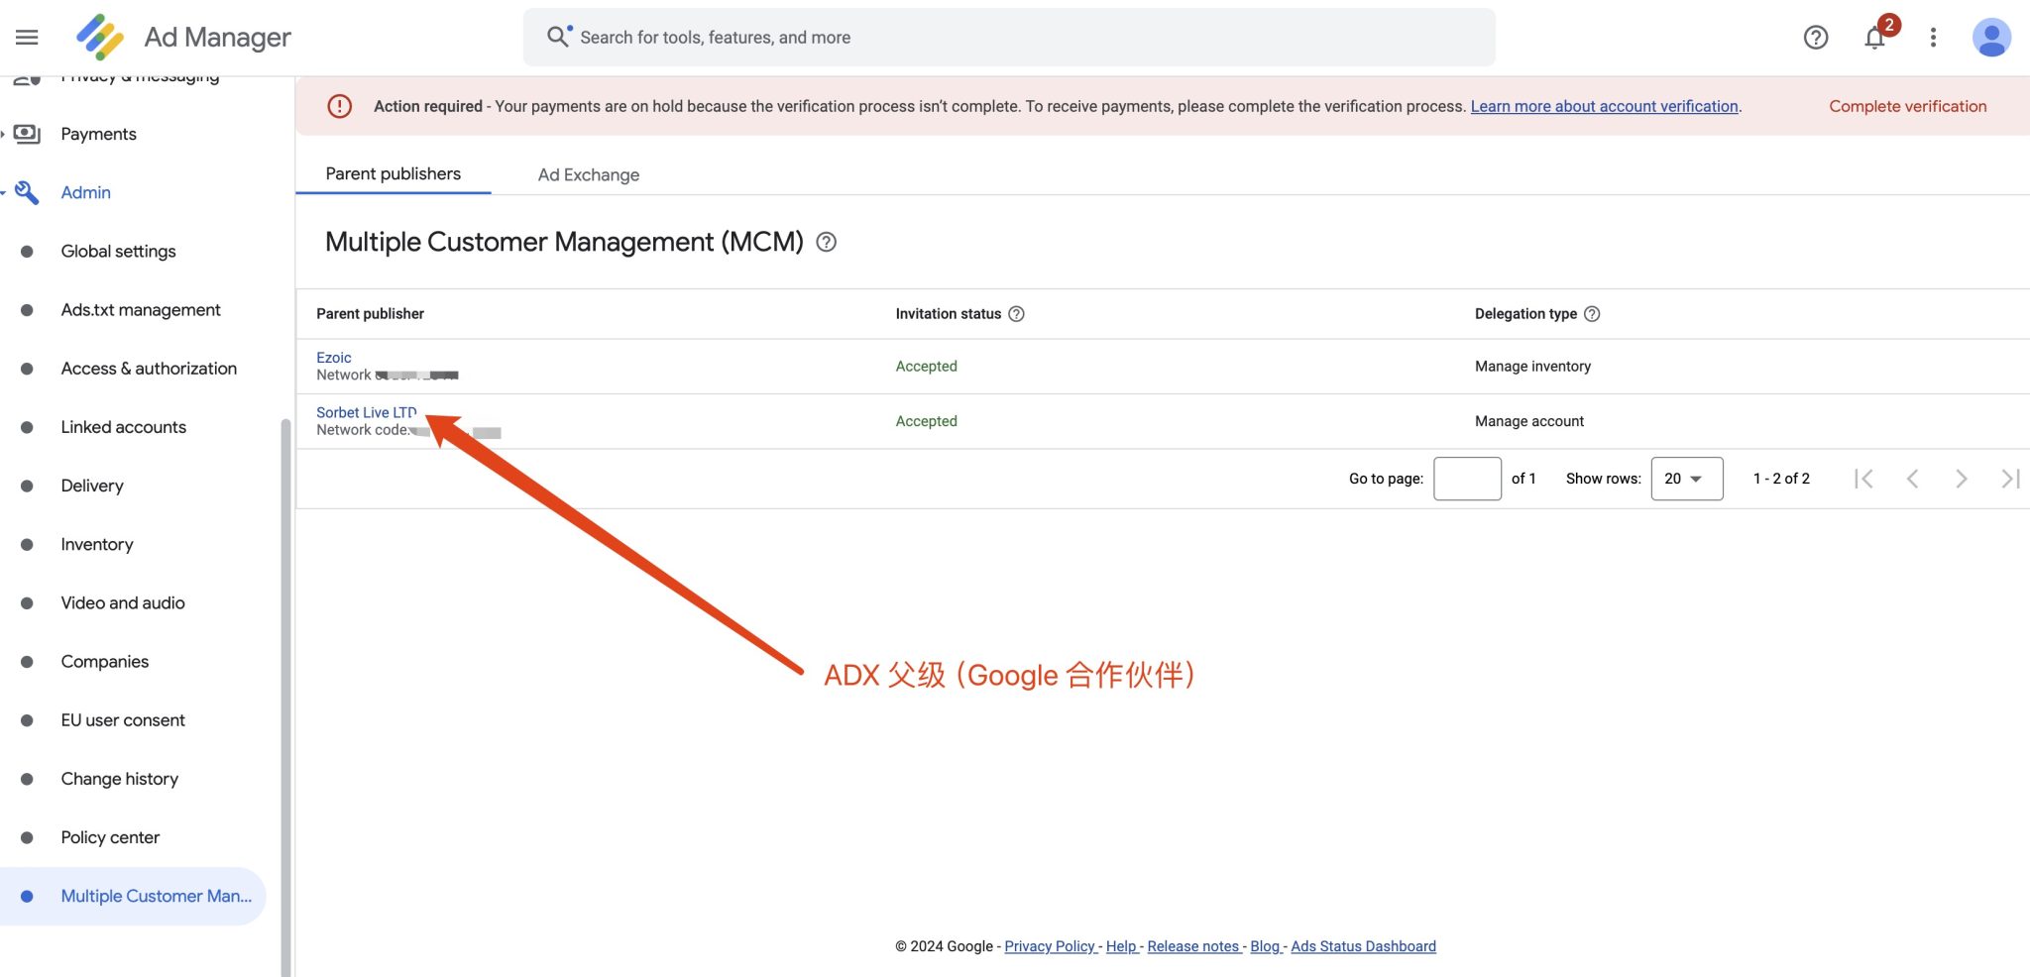This screenshot has width=2030, height=977.
Task: Click the notifications bell icon
Action: tap(1873, 38)
